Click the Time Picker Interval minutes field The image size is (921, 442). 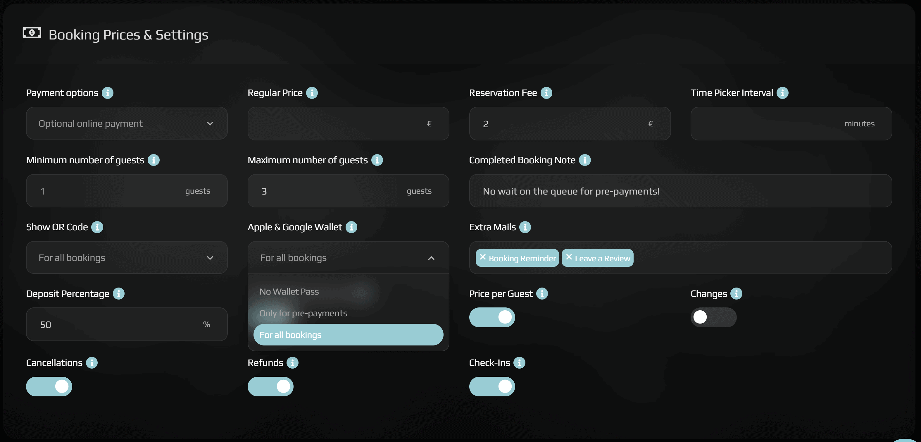coord(791,123)
